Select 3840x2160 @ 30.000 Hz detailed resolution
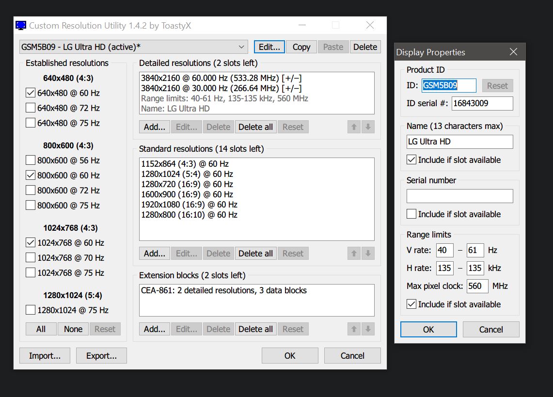Image resolution: width=553 pixels, height=397 pixels. pyautogui.click(x=221, y=88)
